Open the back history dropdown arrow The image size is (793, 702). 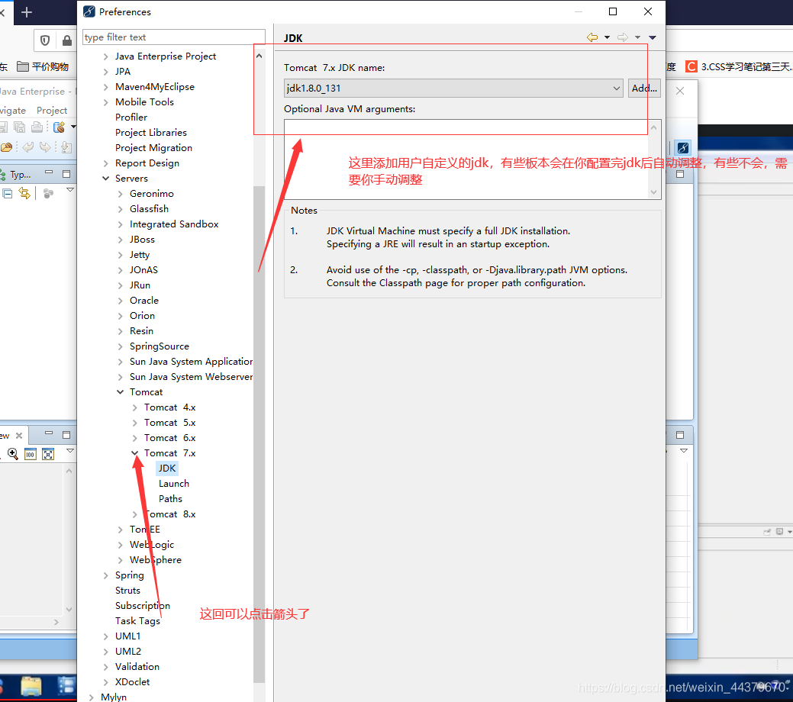607,37
